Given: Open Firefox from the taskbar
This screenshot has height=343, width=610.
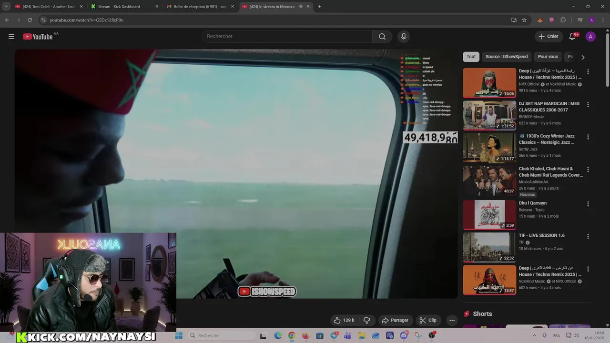Looking at the screenshot, I should [x=305, y=335].
